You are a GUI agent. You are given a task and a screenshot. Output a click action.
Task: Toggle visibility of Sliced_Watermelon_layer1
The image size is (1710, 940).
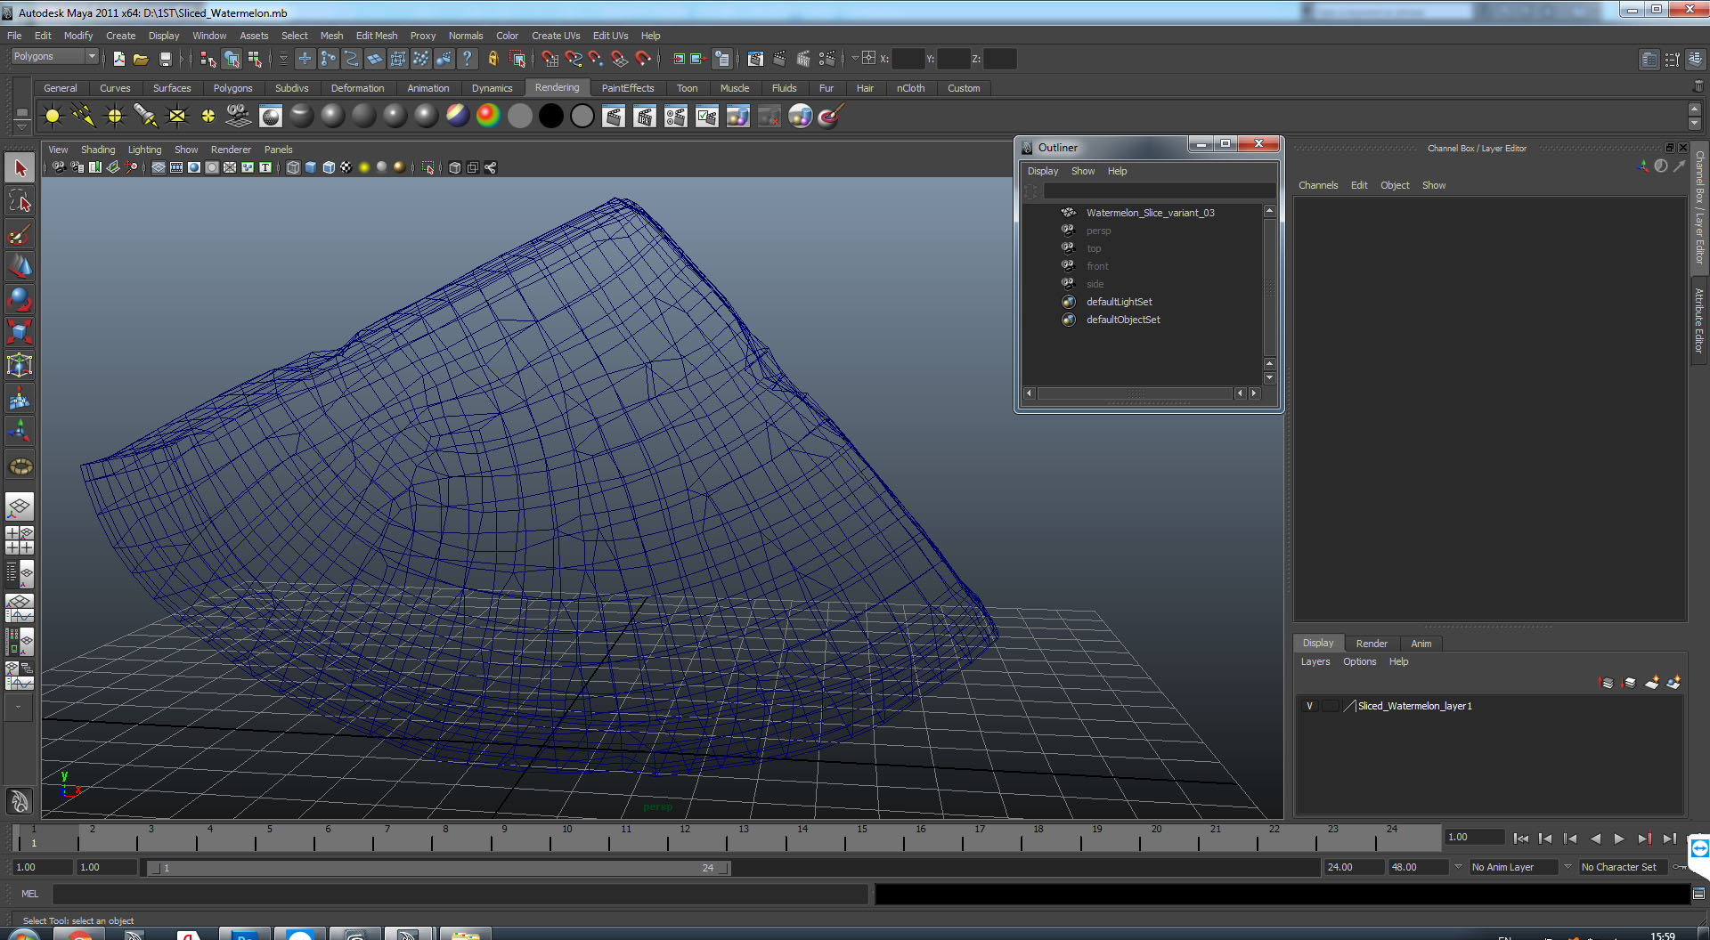tap(1309, 706)
